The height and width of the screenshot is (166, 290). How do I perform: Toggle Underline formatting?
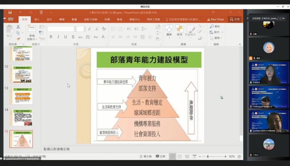(65, 37)
